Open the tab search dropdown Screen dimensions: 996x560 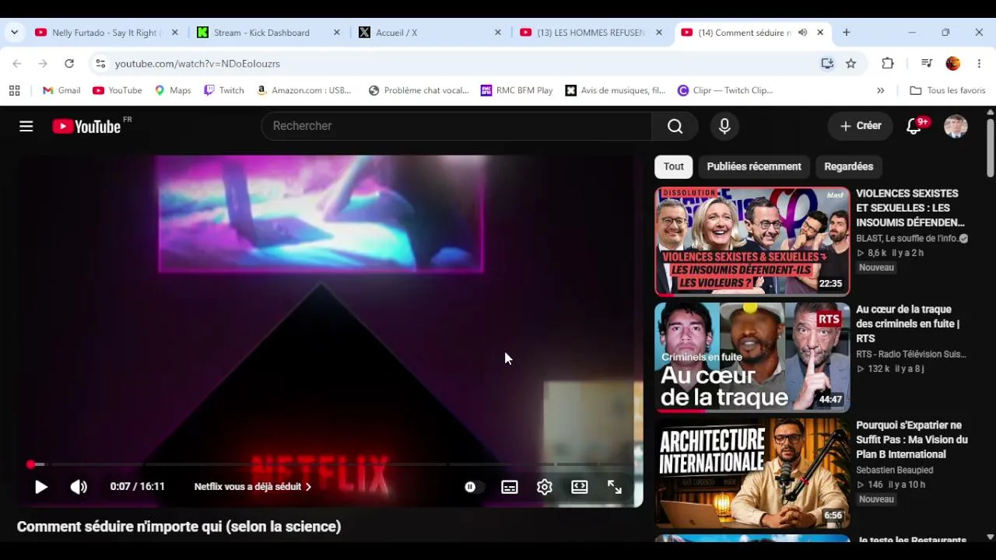click(14, 33)
